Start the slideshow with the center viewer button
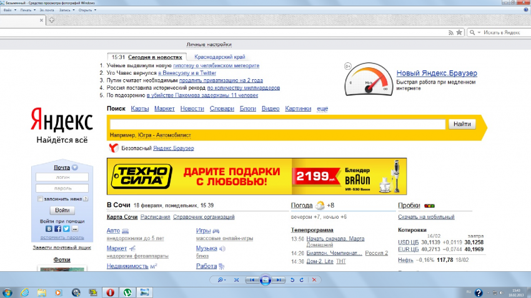 pyautogui.click(x=265, y=281)
